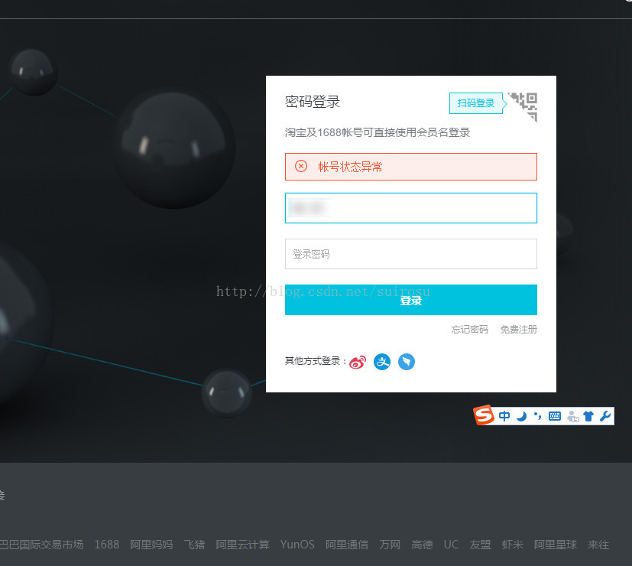This screenshot has width=632, height=566.
Task: Open the 高德 footer link
Action: coord(422,545)
